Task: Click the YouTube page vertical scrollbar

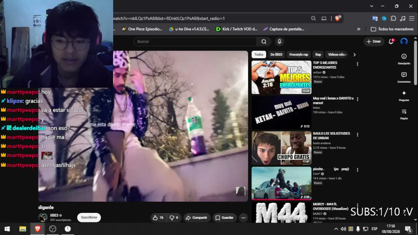Action: click(x=416, y=62)
